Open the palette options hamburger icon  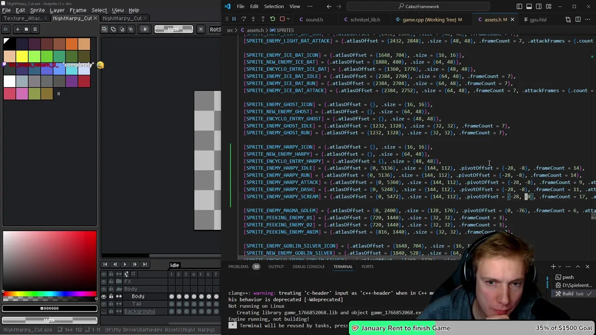coord(35,29)
